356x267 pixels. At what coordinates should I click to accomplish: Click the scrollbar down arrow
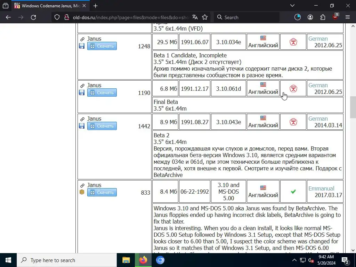[x=353, y=250]
